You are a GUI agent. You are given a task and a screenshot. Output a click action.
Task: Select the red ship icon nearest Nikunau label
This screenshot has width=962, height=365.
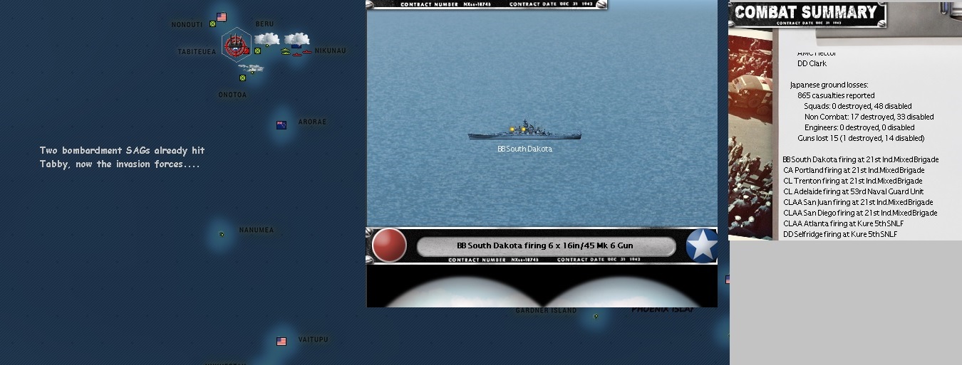coord(307,52)
